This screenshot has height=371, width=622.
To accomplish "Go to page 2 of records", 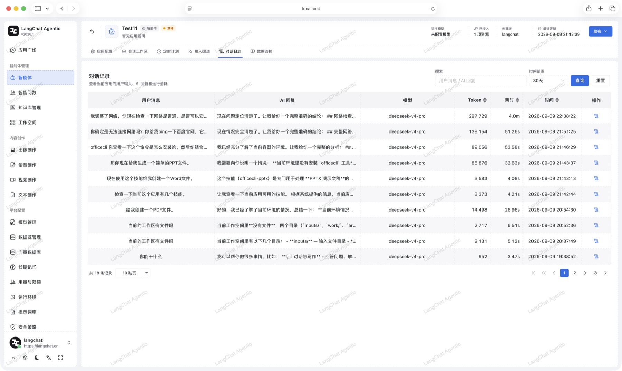I will coord(575,273).
